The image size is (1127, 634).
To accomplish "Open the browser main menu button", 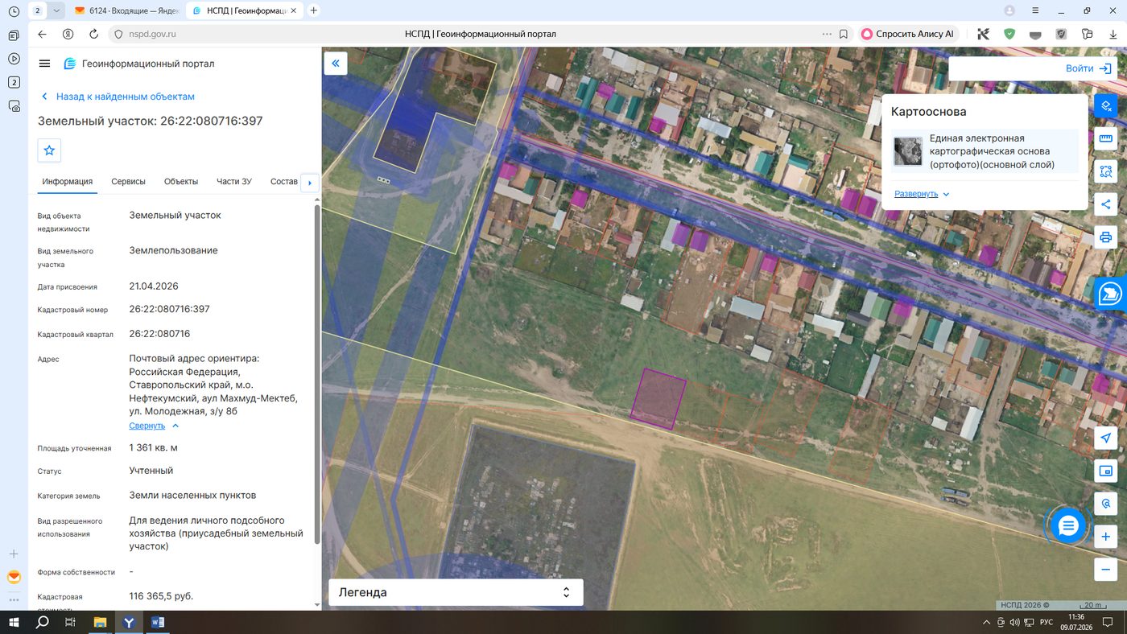I will point(1034,10).
